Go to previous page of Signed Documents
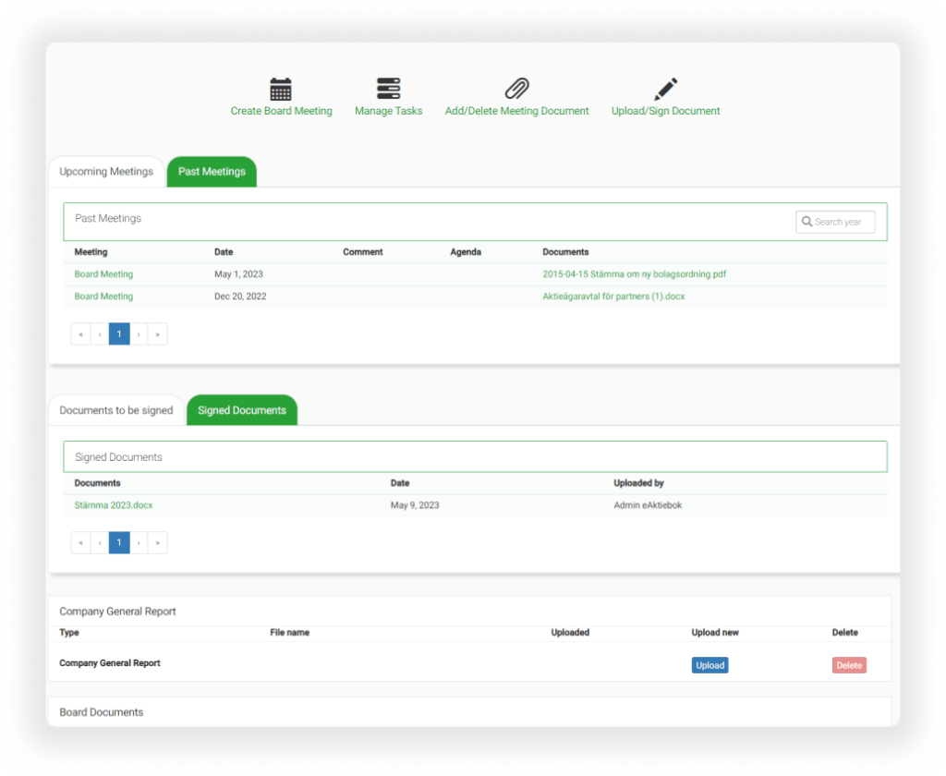The width and height of the screenshot is (946, 776). [x=100, y=542]
